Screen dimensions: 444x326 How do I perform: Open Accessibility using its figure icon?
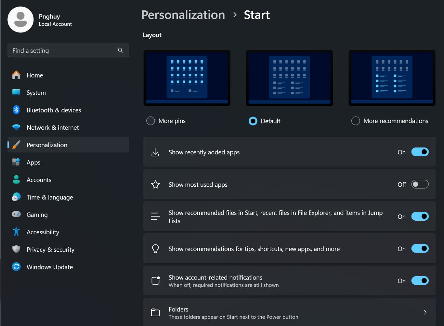point(16,232)
